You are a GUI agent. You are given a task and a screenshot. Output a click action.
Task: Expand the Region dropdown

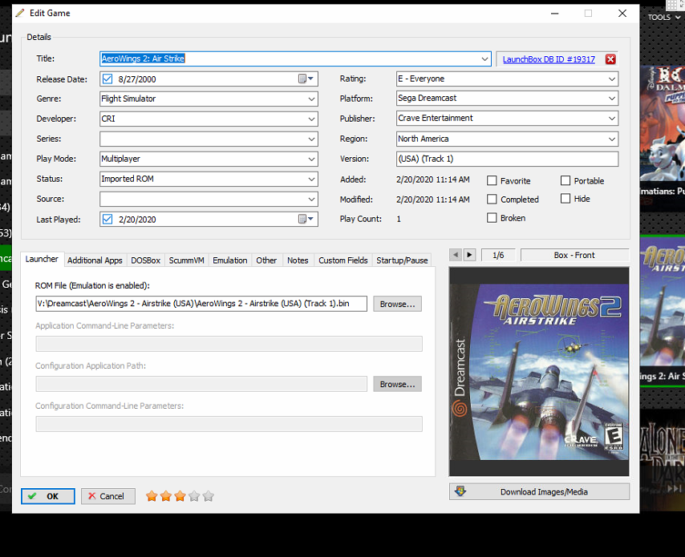click(x=612, y=139)
